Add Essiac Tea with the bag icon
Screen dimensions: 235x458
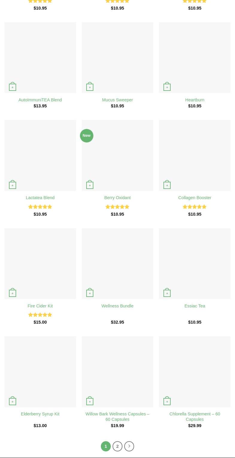[x=167, y=293]
